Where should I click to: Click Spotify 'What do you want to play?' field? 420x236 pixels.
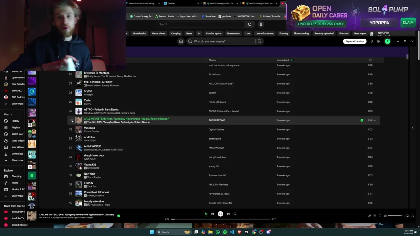coord(221,41)
